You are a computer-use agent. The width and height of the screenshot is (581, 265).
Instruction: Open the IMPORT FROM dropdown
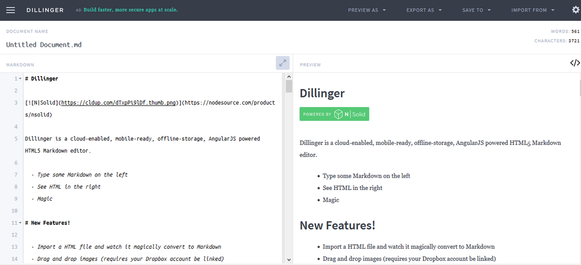[x=532, y=10]
